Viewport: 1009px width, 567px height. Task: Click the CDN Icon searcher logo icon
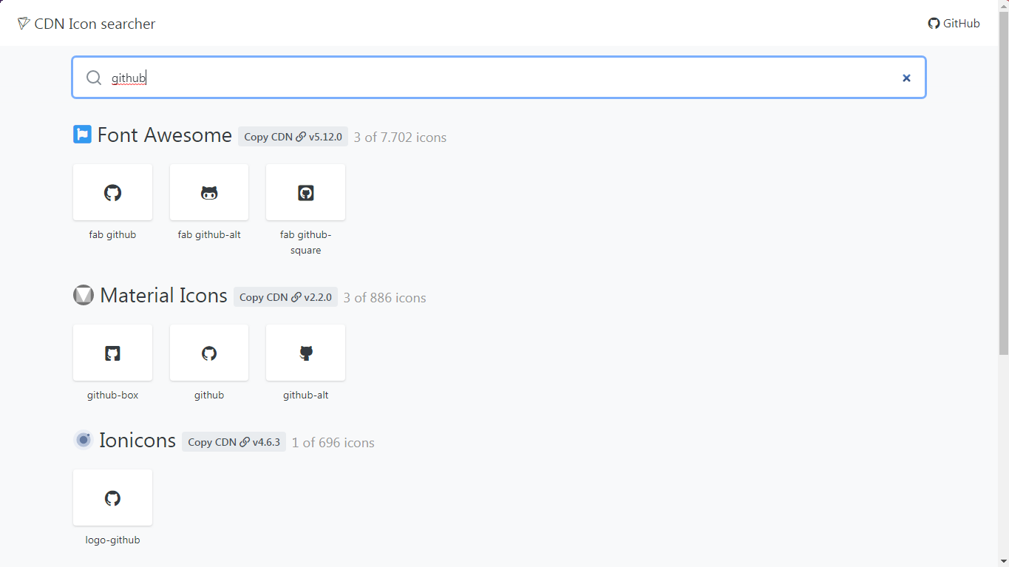(x=24, y=24)
